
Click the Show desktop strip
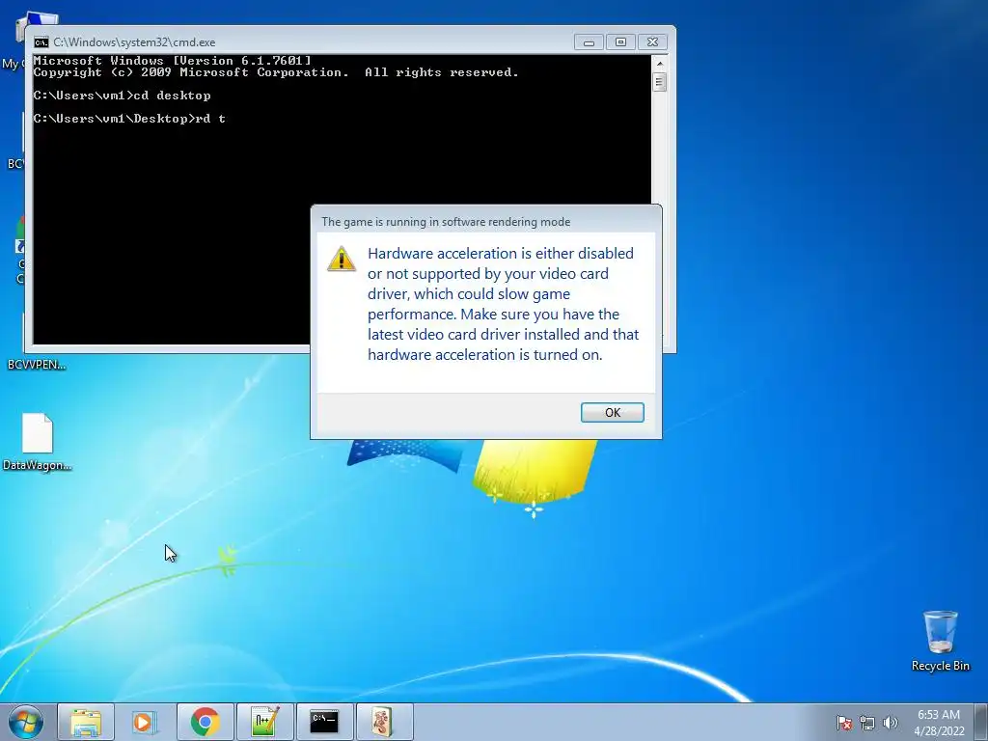[981, 722]
